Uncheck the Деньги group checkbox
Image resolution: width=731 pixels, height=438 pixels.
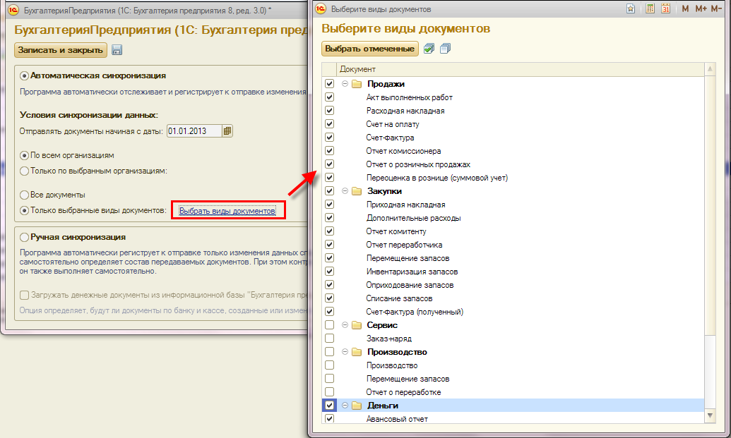point(329,406)
